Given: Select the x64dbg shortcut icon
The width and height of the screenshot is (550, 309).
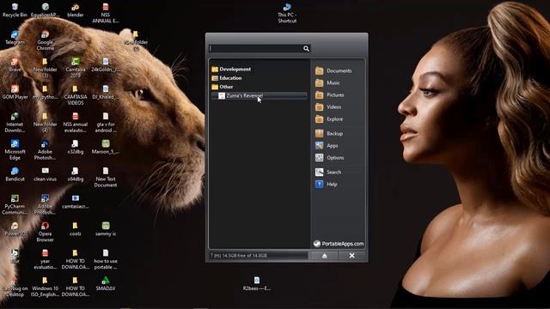Looking at the screenshot, I should pos(76,174).
